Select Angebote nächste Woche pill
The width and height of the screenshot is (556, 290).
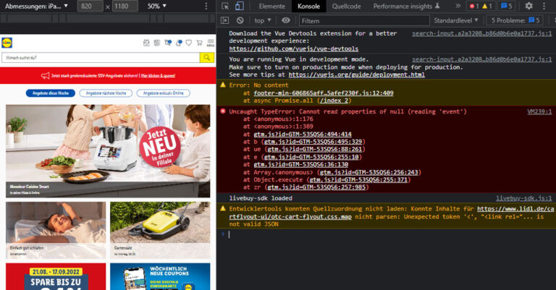click(106, 93)
